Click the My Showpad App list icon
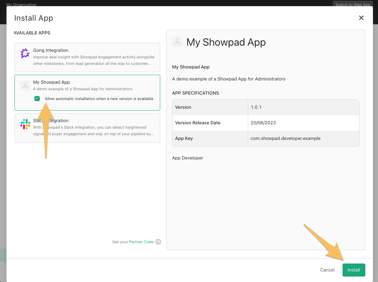The image size is (378, 282). click(x=25, y=86)
